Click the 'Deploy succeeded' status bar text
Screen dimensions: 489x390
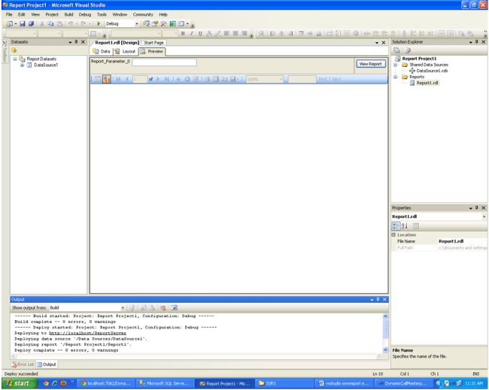tap(21, 373)
